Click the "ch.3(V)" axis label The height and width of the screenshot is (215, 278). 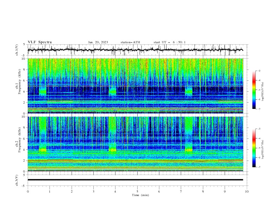pyautogui.click(x=17, y=180)
